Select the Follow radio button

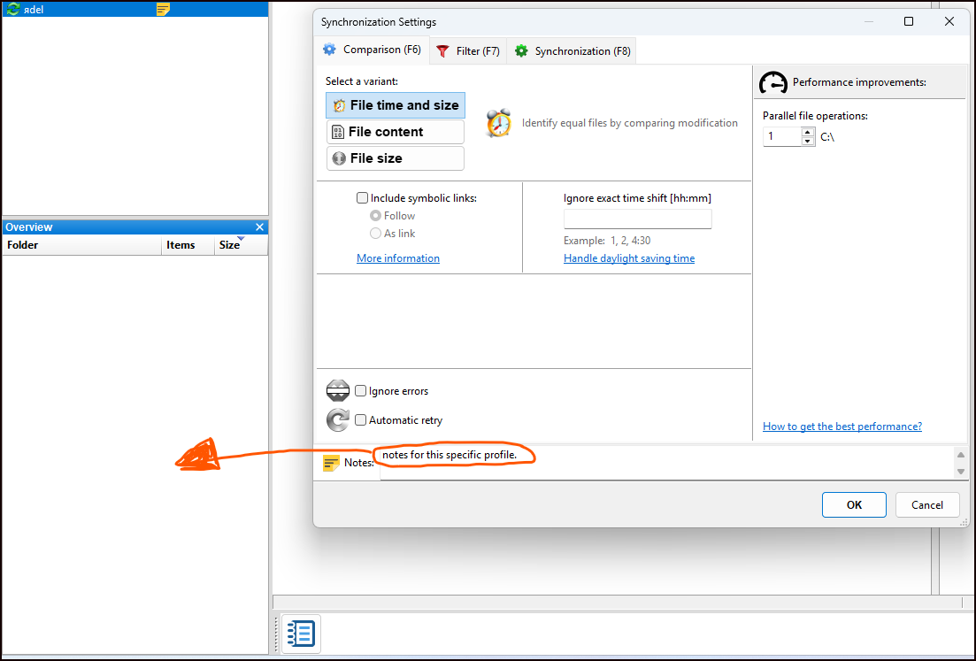click(375, 215)
